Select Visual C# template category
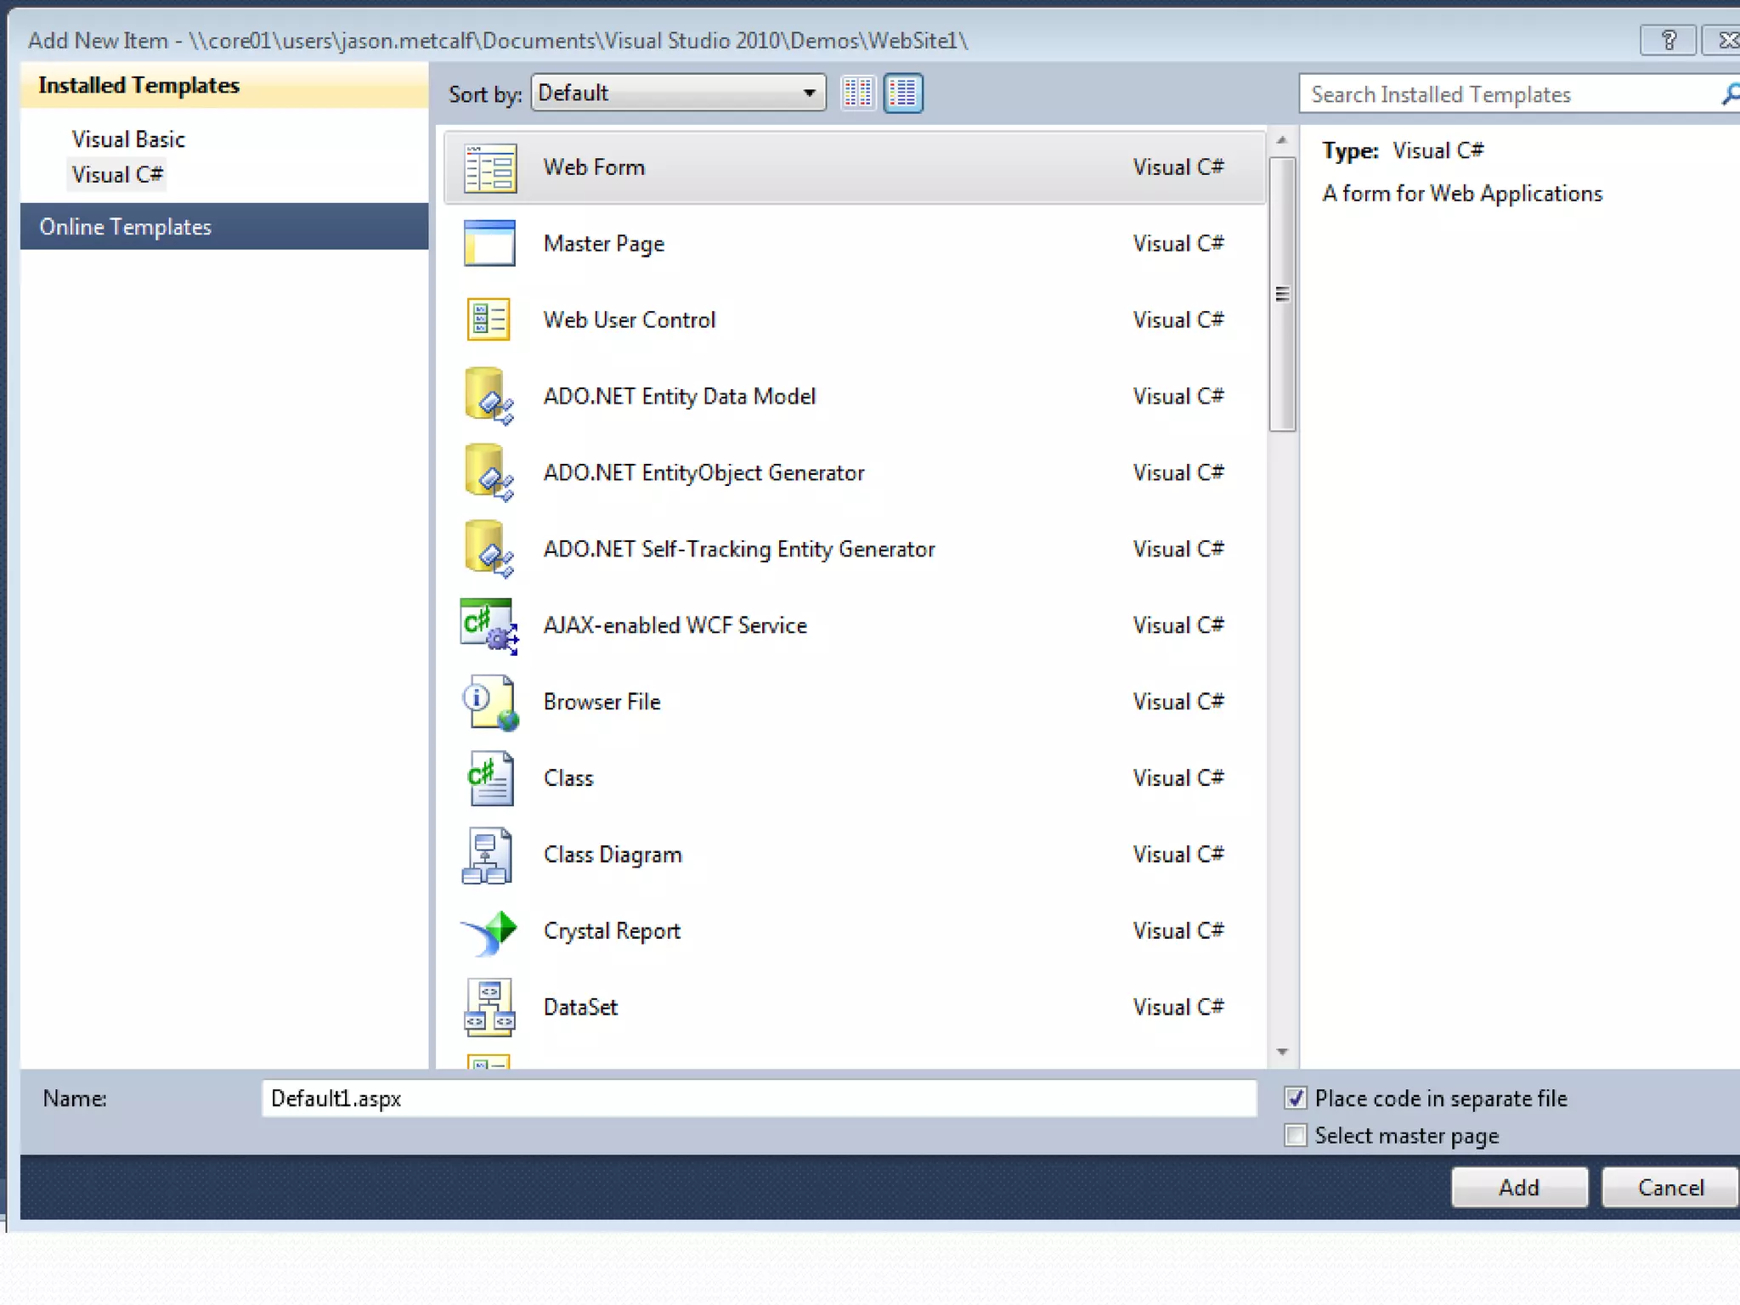Viewport: 1740px width, 1305px height. click(x=117, y=175)
